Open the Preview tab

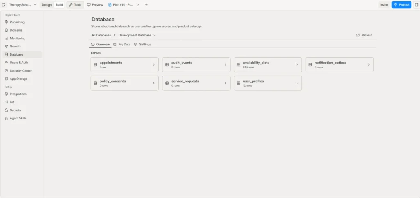coord(95,5)
